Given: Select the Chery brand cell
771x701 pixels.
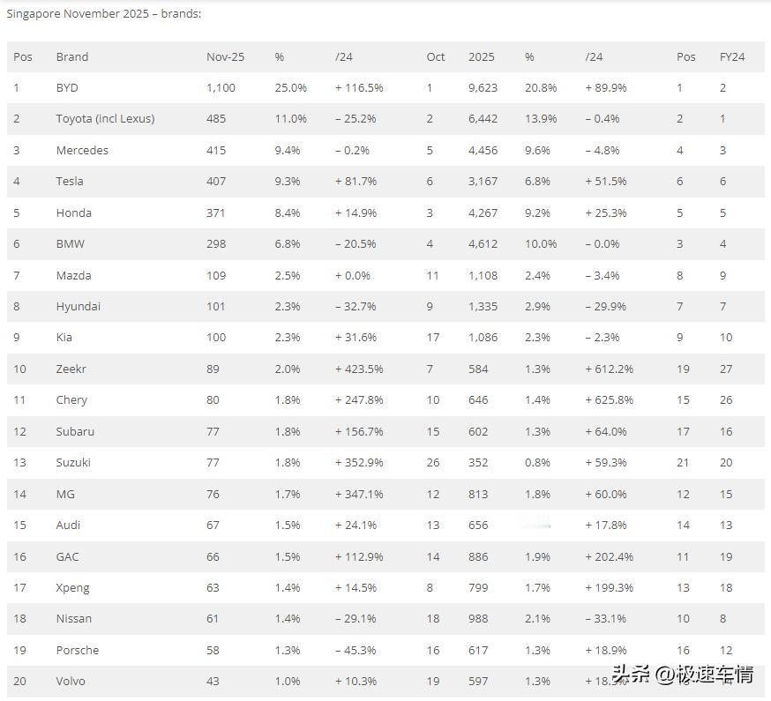Looking at the screenshot, I should click(x=71, y=400).
